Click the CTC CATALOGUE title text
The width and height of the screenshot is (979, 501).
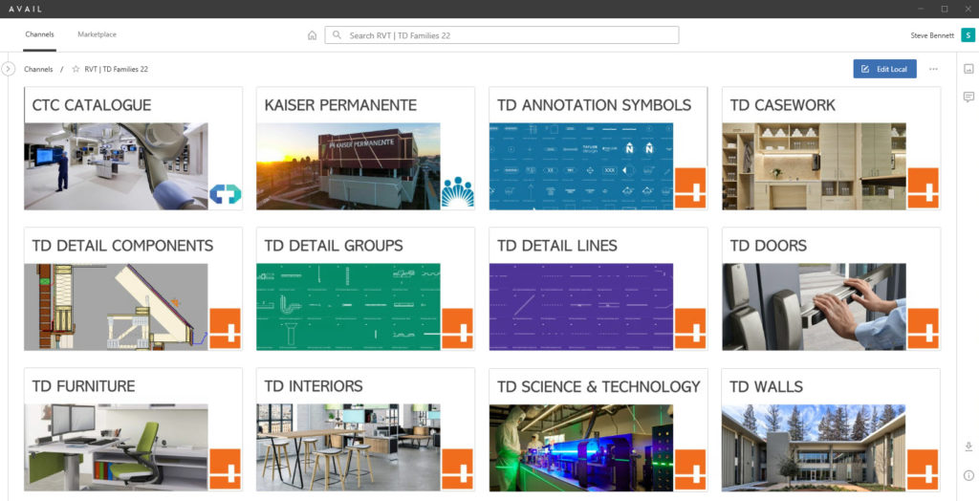click(92, 105)
